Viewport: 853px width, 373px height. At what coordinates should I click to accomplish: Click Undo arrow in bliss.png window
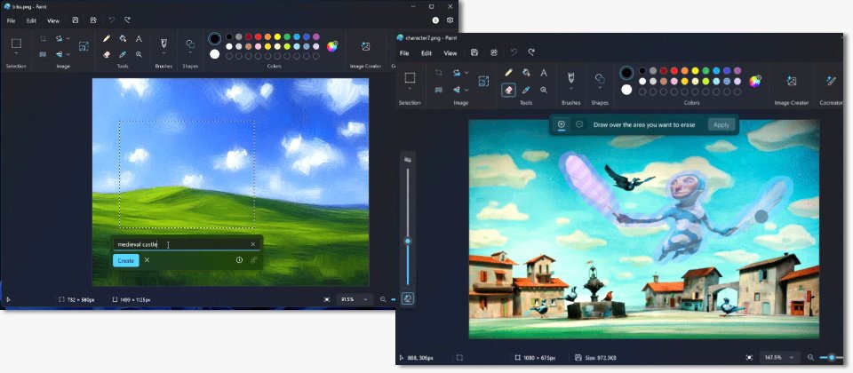(112, 20)
